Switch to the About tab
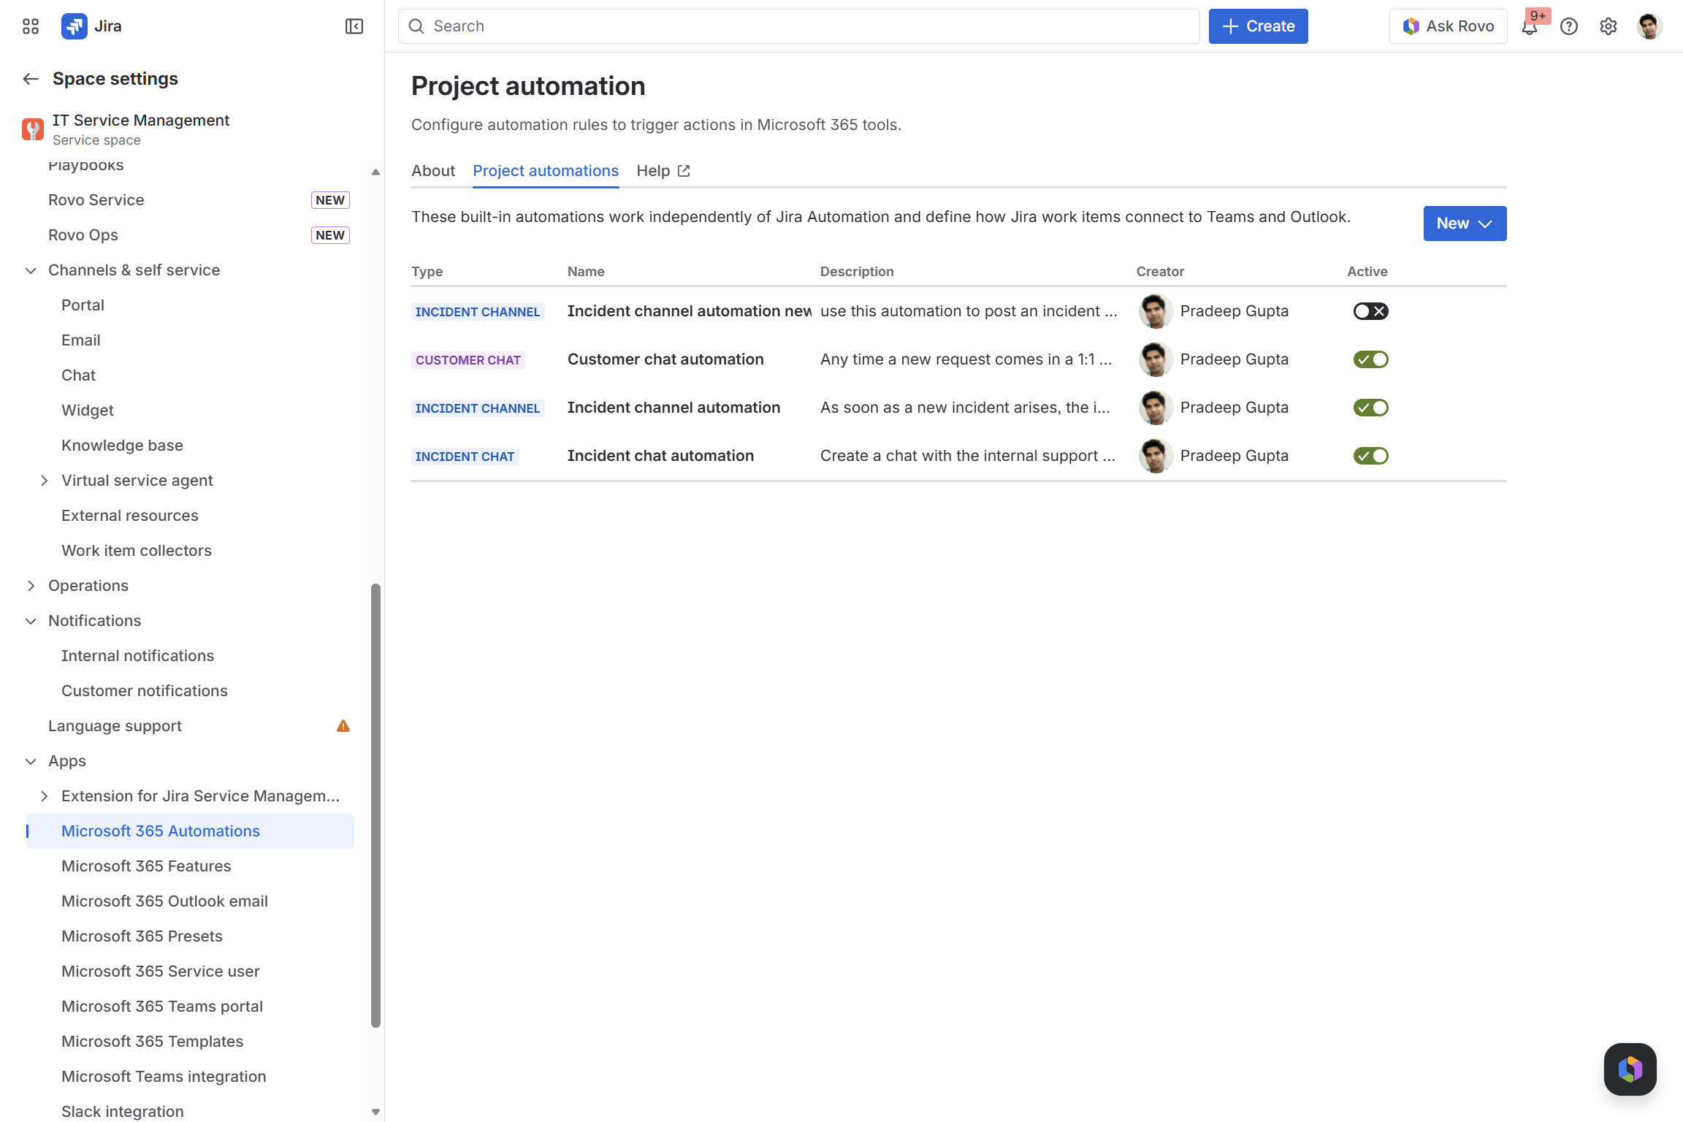This screenshot has width=1683, height=1122. 432,171
